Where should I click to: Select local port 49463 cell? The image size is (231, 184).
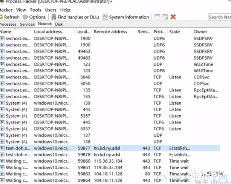coord(84,58)
